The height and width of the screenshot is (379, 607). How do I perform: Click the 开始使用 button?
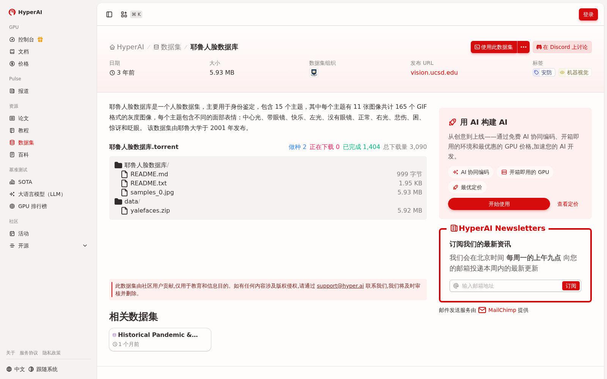pyautogui.click(x=499, y=204)
